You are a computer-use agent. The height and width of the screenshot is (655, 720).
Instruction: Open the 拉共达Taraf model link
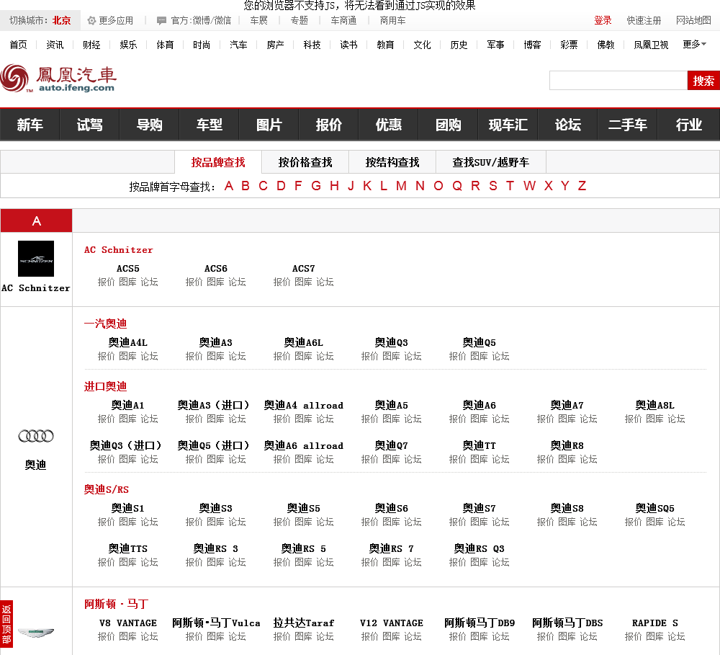tap(304, 623)
